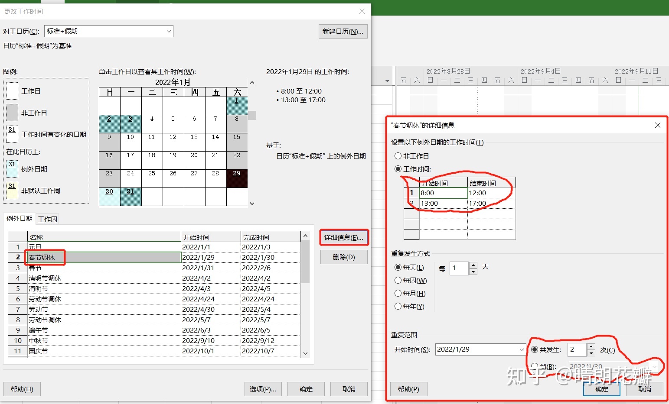Click 新建日历 button
Screen dimensions: 669x404
pyautogui.click(x=343, y=31)
